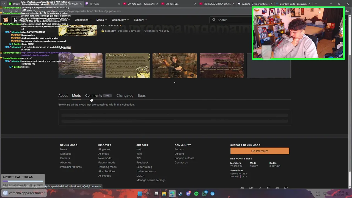Select the Mods tab
Screen dimensions: 352x198
pyautogui.click(x=76, y=95)
